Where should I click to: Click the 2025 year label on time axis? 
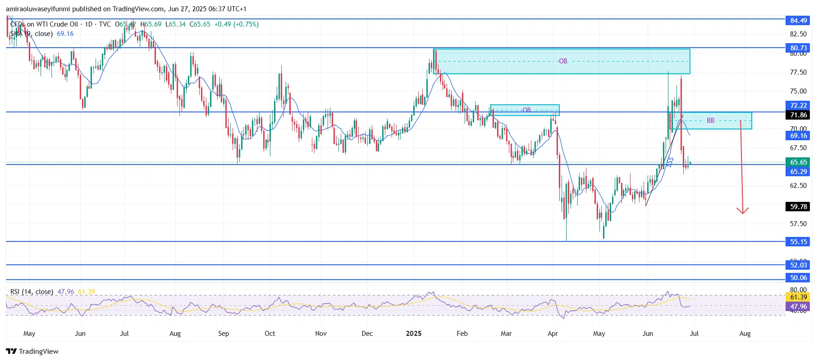coord(413,334)
